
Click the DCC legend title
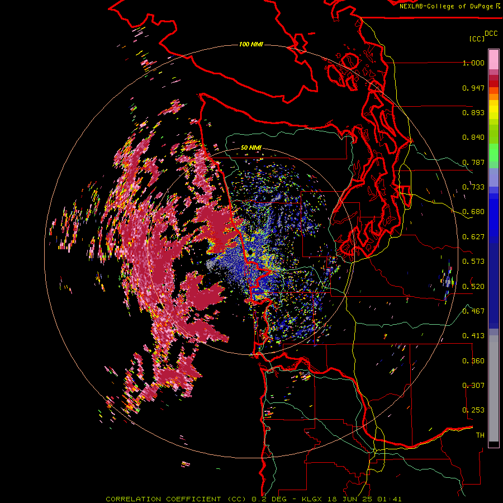coord(491,34)
